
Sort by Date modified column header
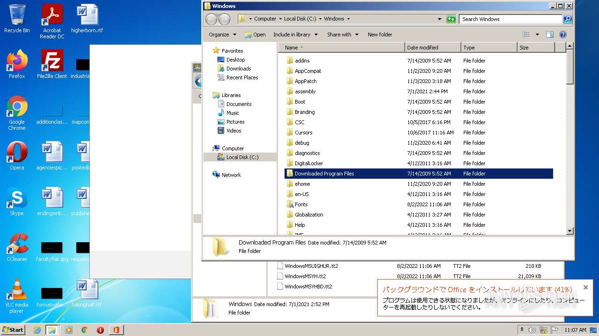point(433,48)
